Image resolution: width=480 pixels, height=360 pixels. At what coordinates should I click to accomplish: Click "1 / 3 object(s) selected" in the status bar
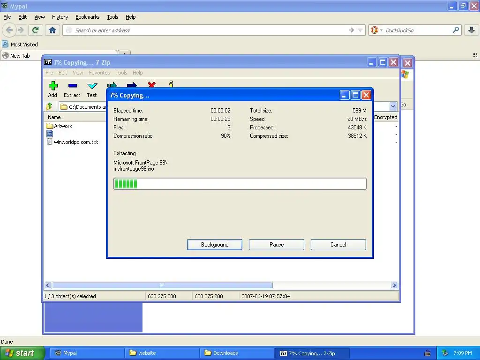coord(70,296)
